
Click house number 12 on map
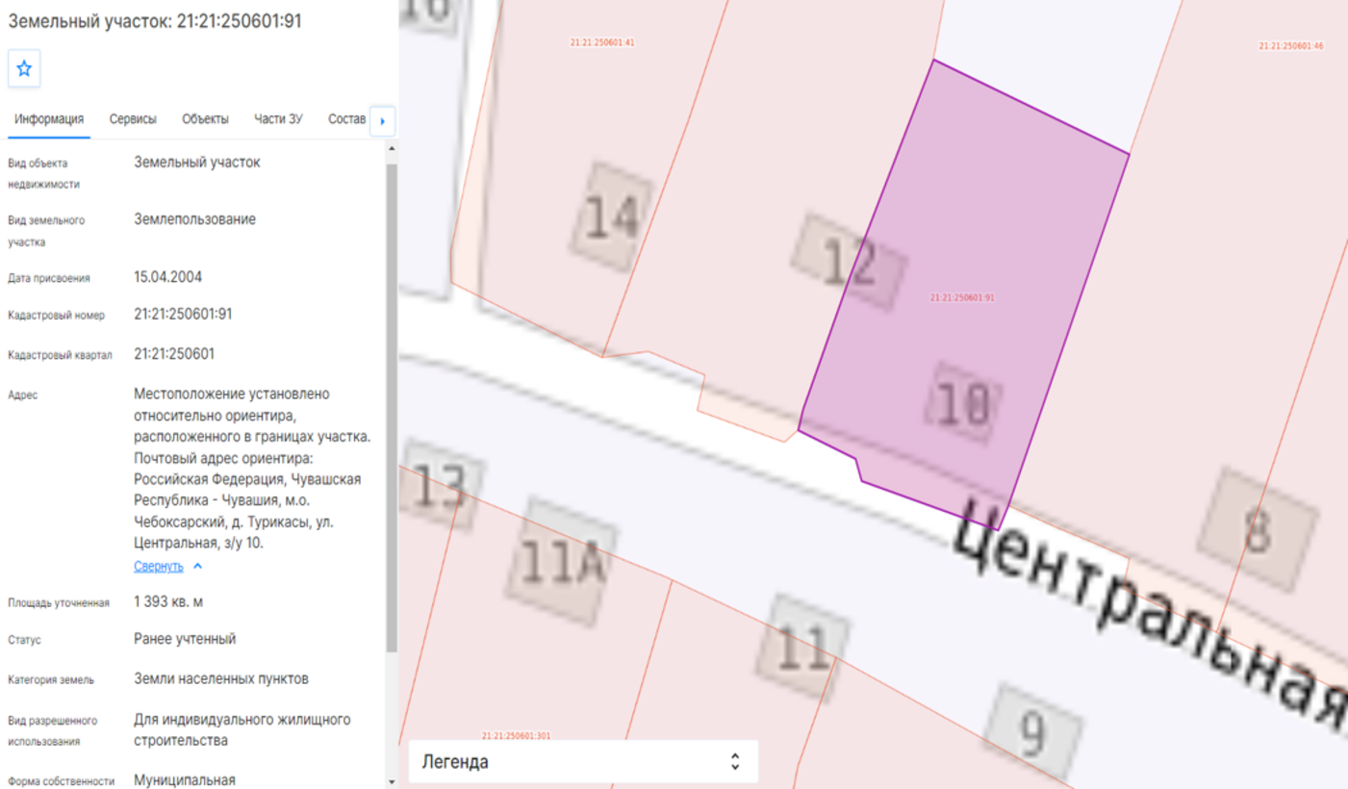(x=849, y=262)
